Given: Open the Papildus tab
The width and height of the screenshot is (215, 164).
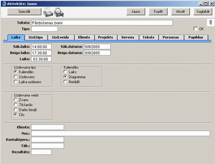Looking at the screenshot, I should [x=196, y=37].
